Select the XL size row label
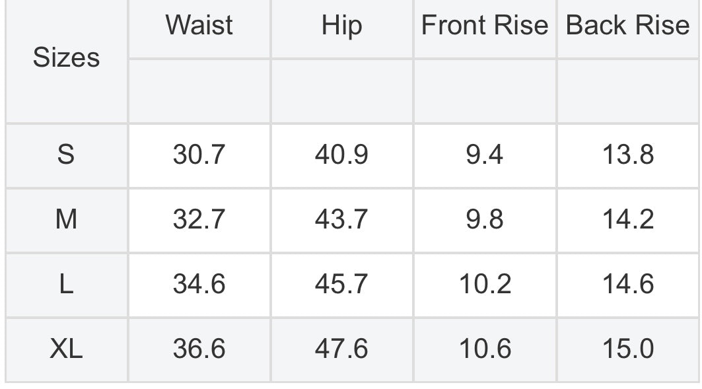The height and width of the screenshot is (389, 702). point(66,349)
